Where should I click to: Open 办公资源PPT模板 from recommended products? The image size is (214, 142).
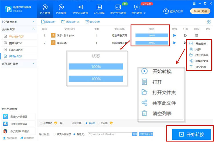coord(19,131)
